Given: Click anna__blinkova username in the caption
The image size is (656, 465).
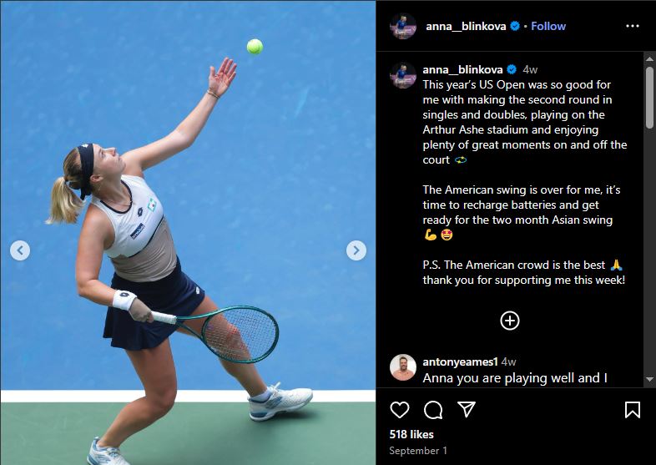Looking at the screenshot, I should (462, 69).
